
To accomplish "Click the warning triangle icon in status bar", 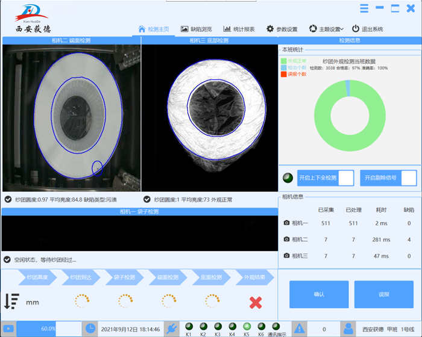I will click(x=299, y=329).
